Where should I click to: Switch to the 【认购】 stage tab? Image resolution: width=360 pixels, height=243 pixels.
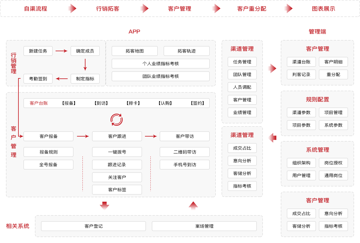(165, 103)
